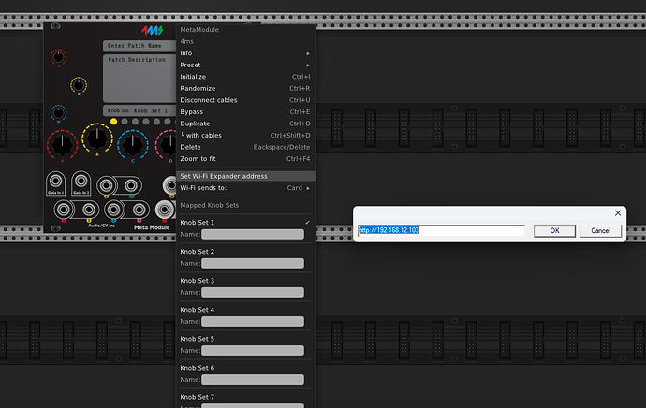Click the Knob Set 6 Name field

coord(253,380)
